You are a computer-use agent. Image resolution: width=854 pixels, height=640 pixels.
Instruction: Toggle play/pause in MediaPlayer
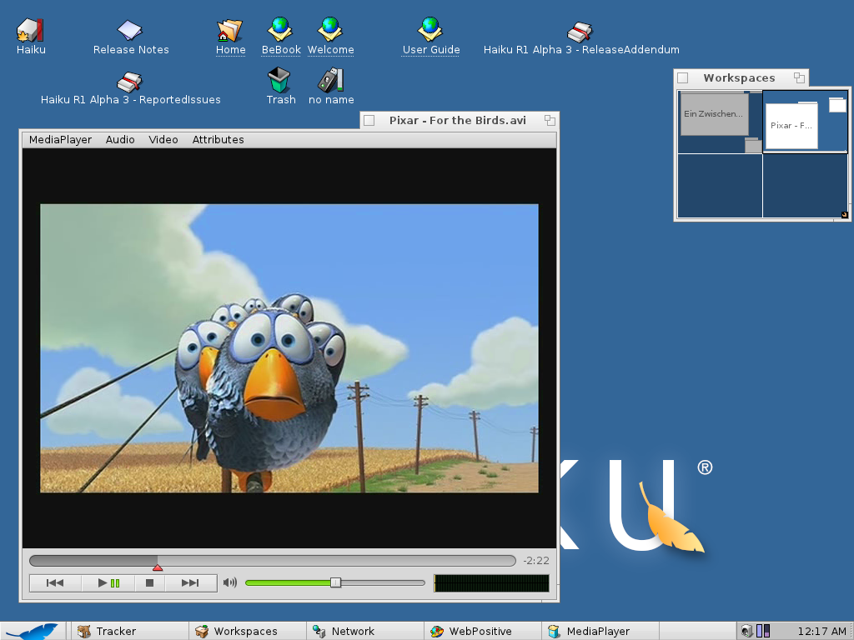(x=108, y=582)
